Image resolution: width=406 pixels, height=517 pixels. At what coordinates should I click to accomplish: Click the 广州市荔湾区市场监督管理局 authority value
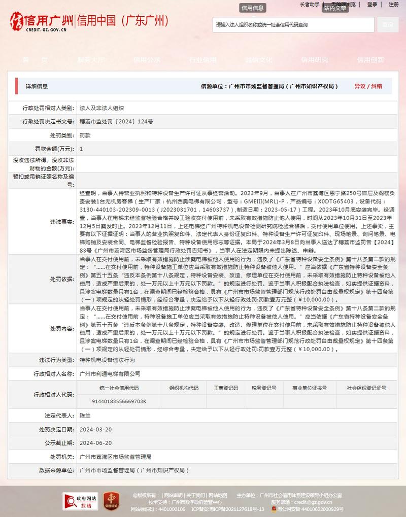(x=115, y=457)
